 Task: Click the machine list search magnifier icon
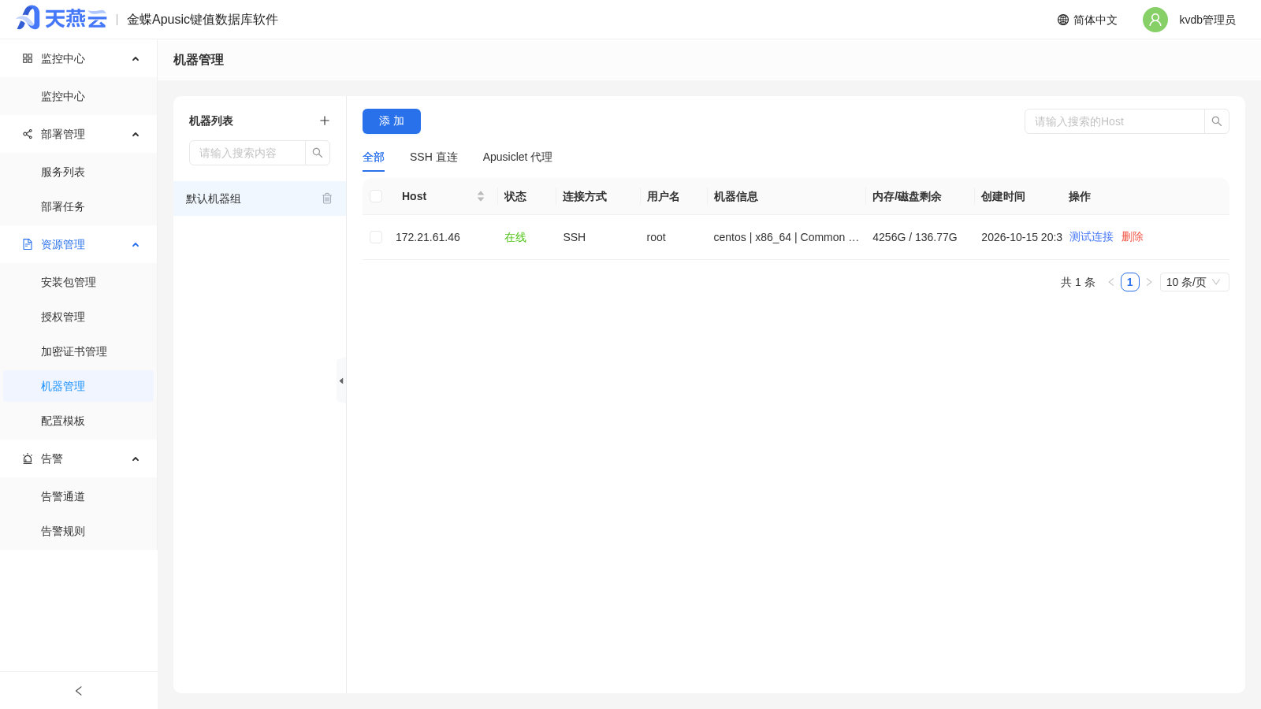coord(318,153)
